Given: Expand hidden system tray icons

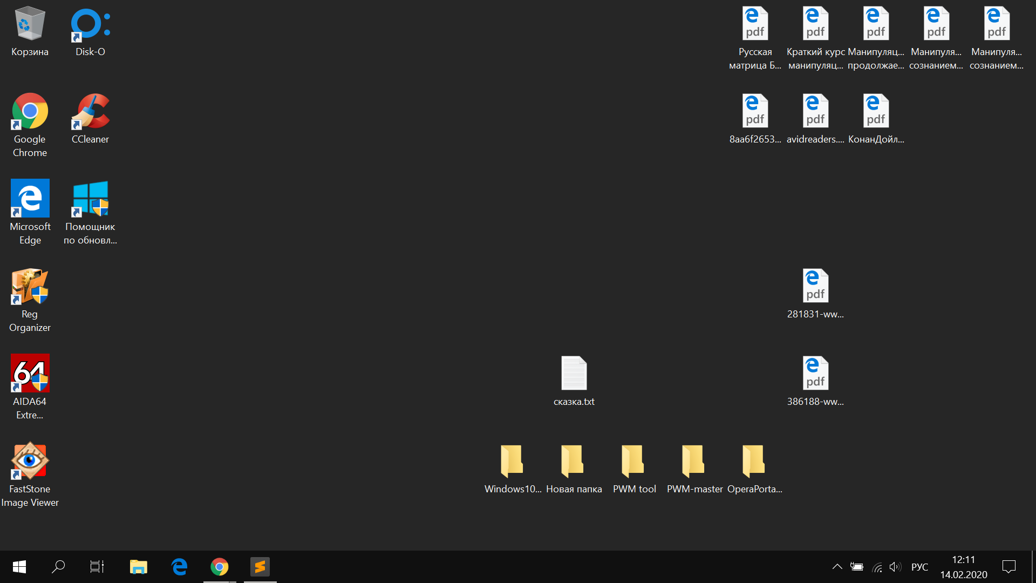Looking at the screenshot, I should 837,567.
